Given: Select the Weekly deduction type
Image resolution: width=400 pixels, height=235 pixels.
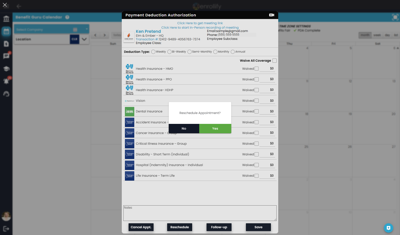Looking at the screenshot, I should coord(153,52).
